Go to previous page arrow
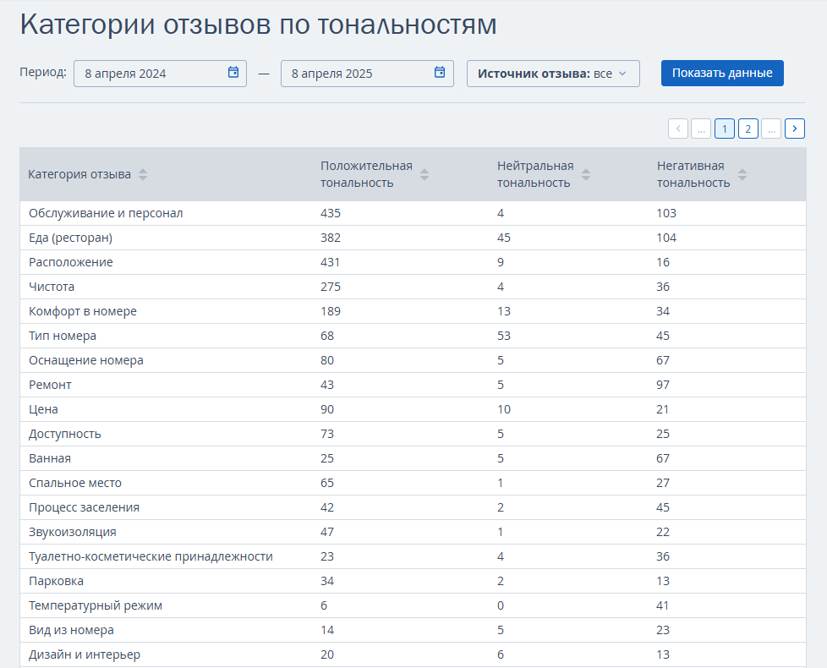 [678, 129]
